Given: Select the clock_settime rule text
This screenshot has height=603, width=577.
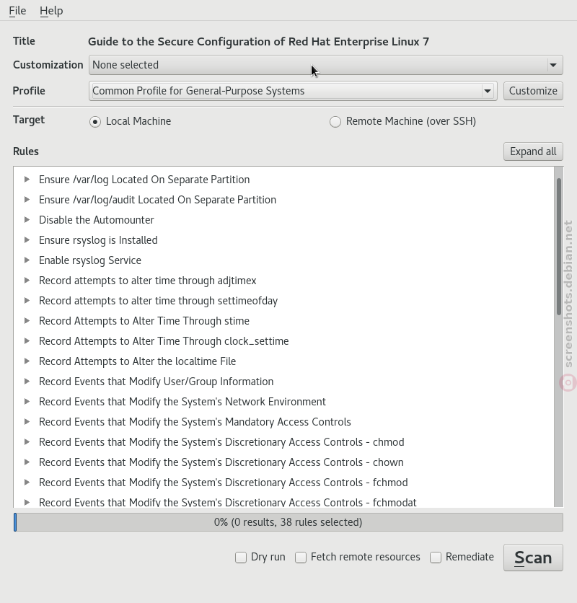Looking at the screenshot, I should 164,341.
